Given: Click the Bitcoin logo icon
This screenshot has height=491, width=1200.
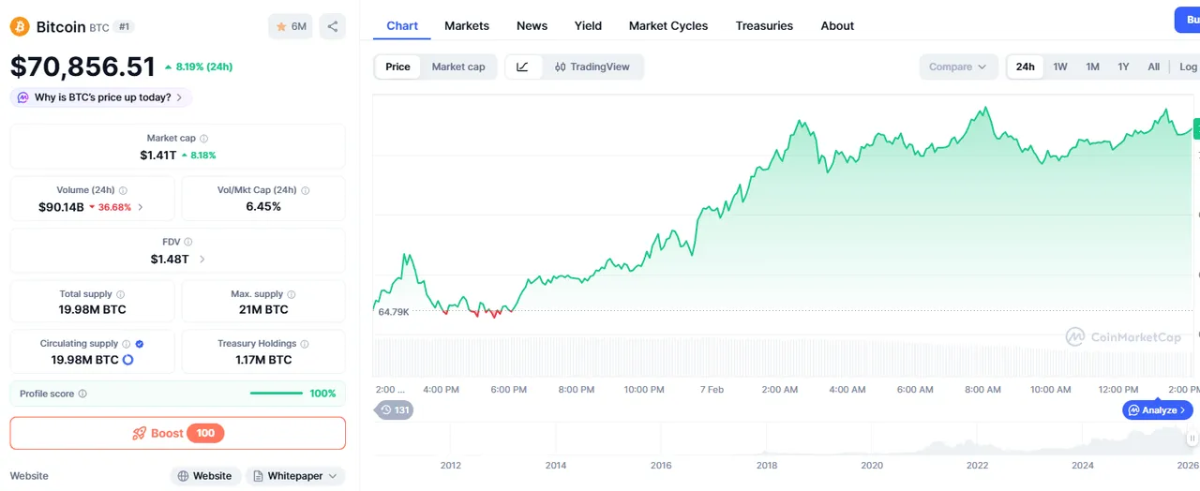Looking at the screenshot, I should tap(20, 26).
